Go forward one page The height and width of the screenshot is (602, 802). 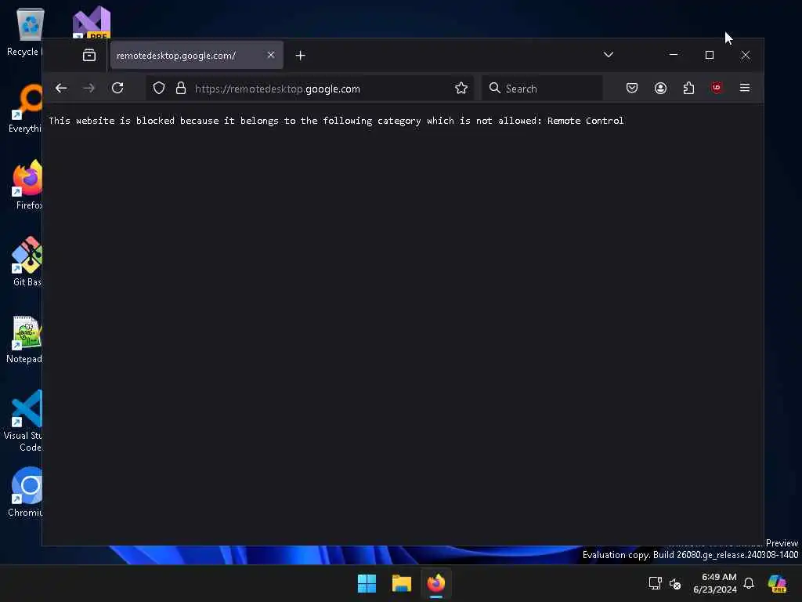(x=89, y=88)
